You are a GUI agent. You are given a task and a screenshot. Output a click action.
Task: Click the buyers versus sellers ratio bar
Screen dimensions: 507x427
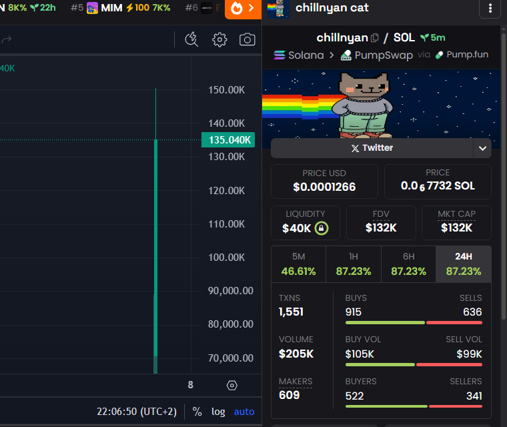414,406
